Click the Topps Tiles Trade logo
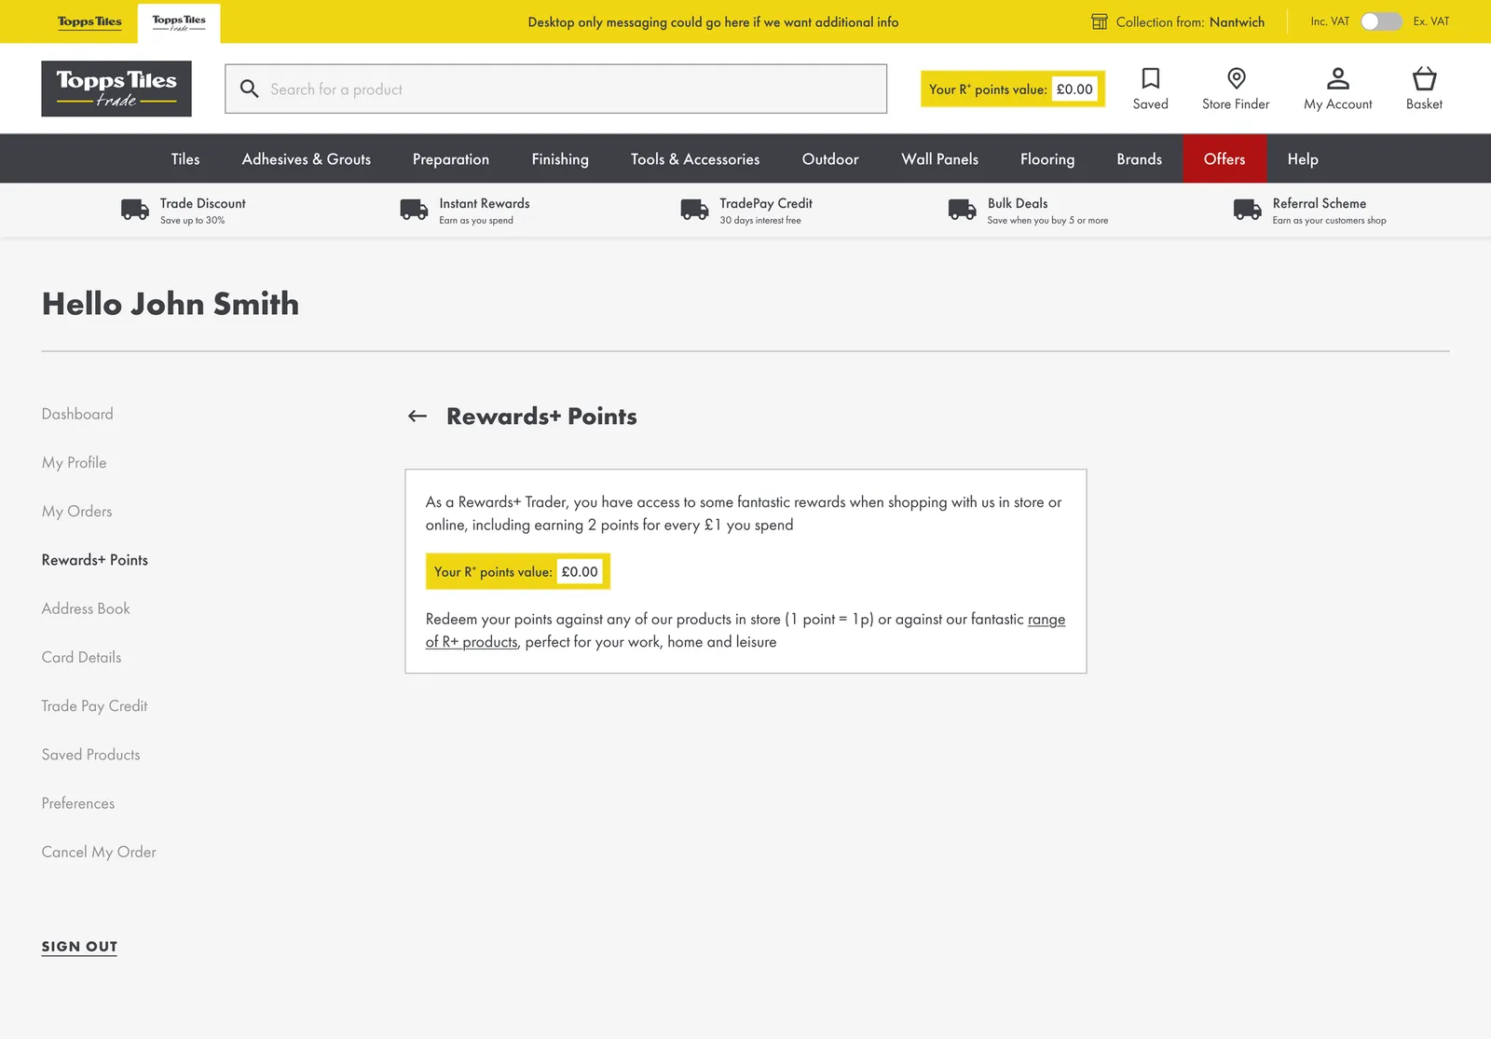The height and width of the screenshot is (1039, 1491). [116, 89]
